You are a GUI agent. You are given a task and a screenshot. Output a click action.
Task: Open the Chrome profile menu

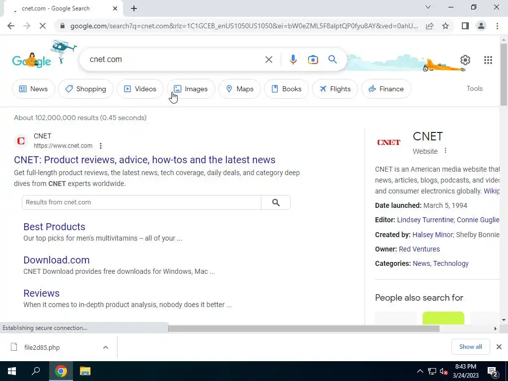[481, 26]
